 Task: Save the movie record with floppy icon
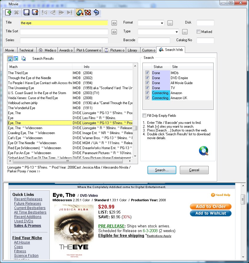[26, 12]
